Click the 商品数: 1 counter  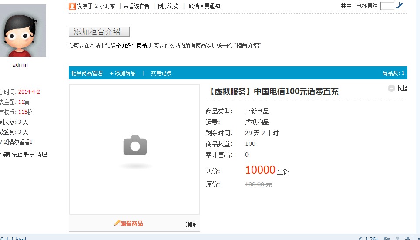coord(393,73)
